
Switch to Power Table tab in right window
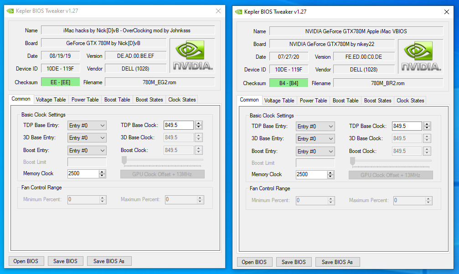click(313, 101)
